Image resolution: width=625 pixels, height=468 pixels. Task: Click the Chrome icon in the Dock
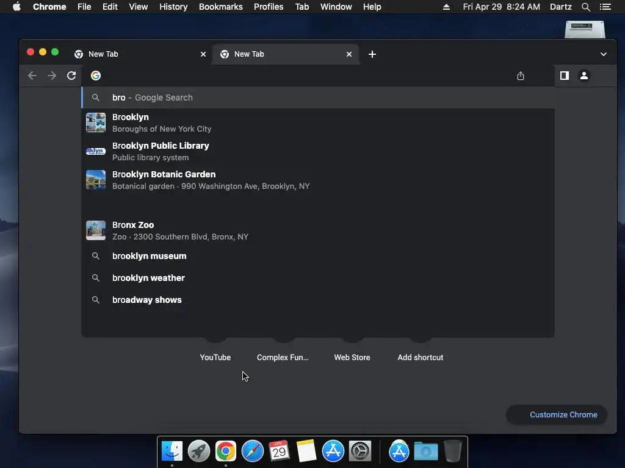click(226, 452)
